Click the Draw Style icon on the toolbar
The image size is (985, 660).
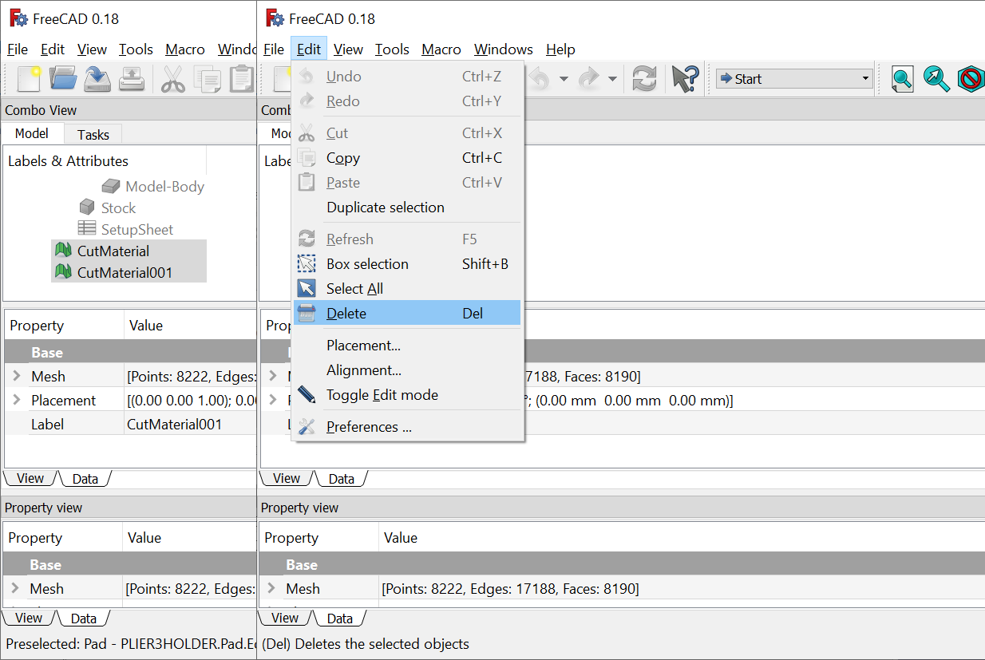[x=971, y=78]
